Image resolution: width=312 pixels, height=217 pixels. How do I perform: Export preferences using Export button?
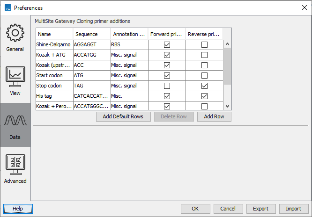point(261,209)
